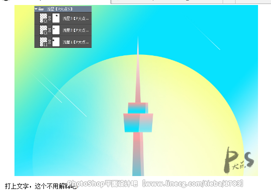Image resolution: width=271 pixels, height=193 pixels.
Task: Click the caption text 打上文字，这个不用解释吧
Action: 41,186
